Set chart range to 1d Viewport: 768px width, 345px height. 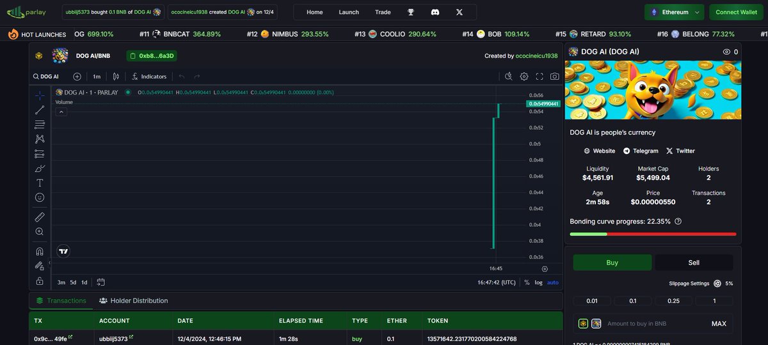[84, 282]
